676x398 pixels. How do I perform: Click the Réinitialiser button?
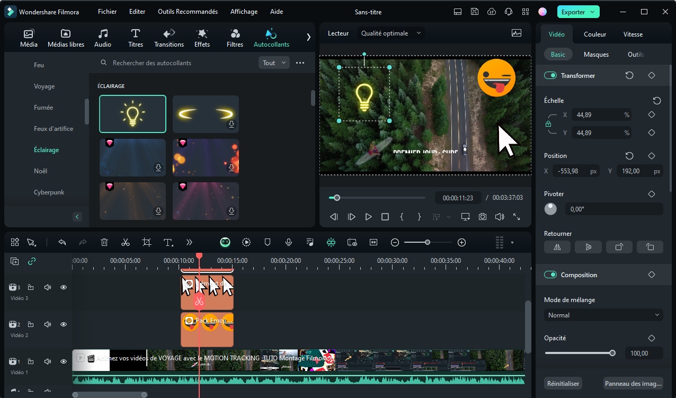563,383
